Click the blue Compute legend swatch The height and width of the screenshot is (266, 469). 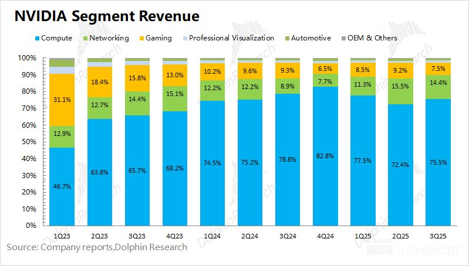point(38,38)
